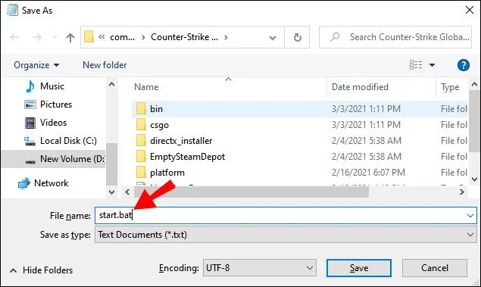Click the platform folder icon

pos(141,173)
